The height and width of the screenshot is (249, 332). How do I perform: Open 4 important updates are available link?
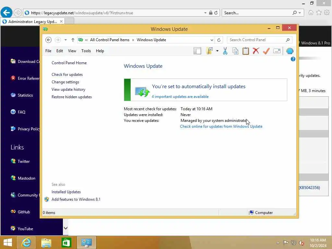pos(180,97)
